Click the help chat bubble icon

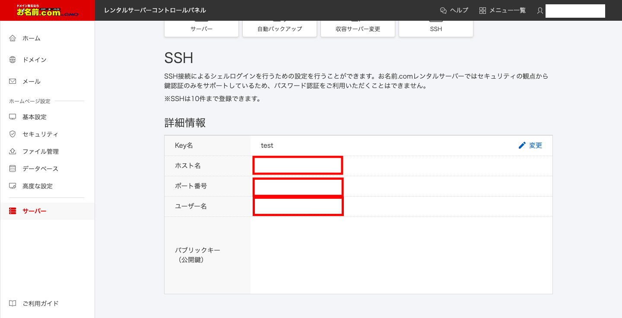click(x=443, y=10)
